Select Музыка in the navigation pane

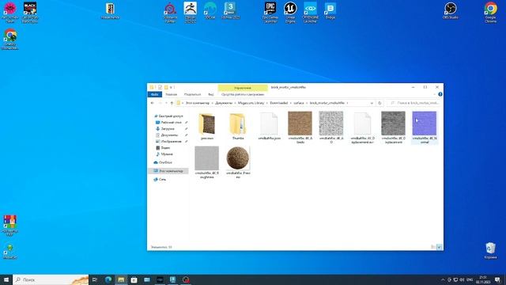pos(167,154)
